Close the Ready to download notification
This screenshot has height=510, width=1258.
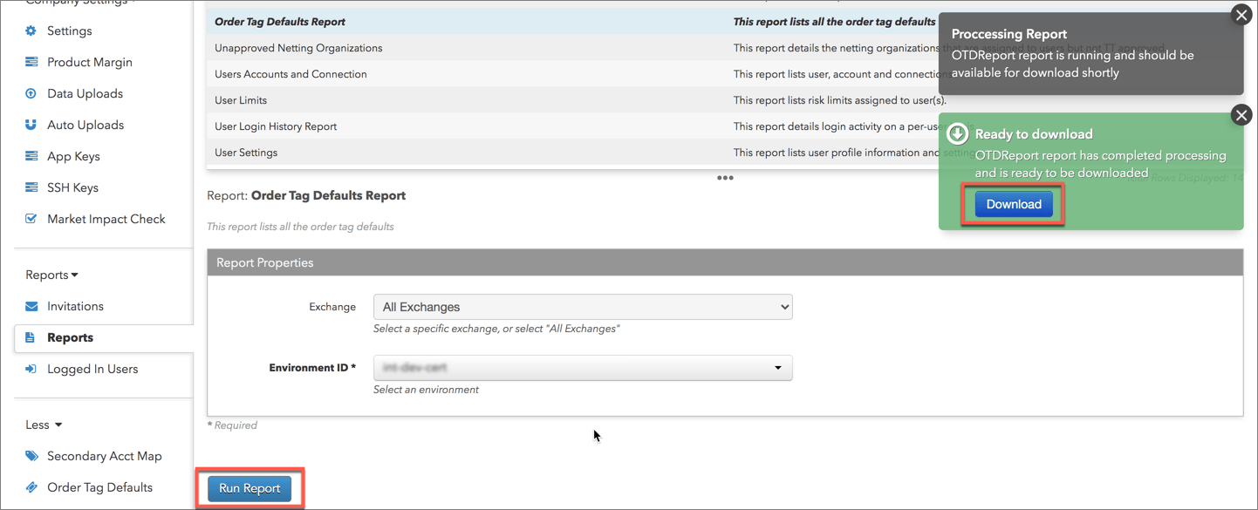pyautogui.click(x=1241, y=115)
